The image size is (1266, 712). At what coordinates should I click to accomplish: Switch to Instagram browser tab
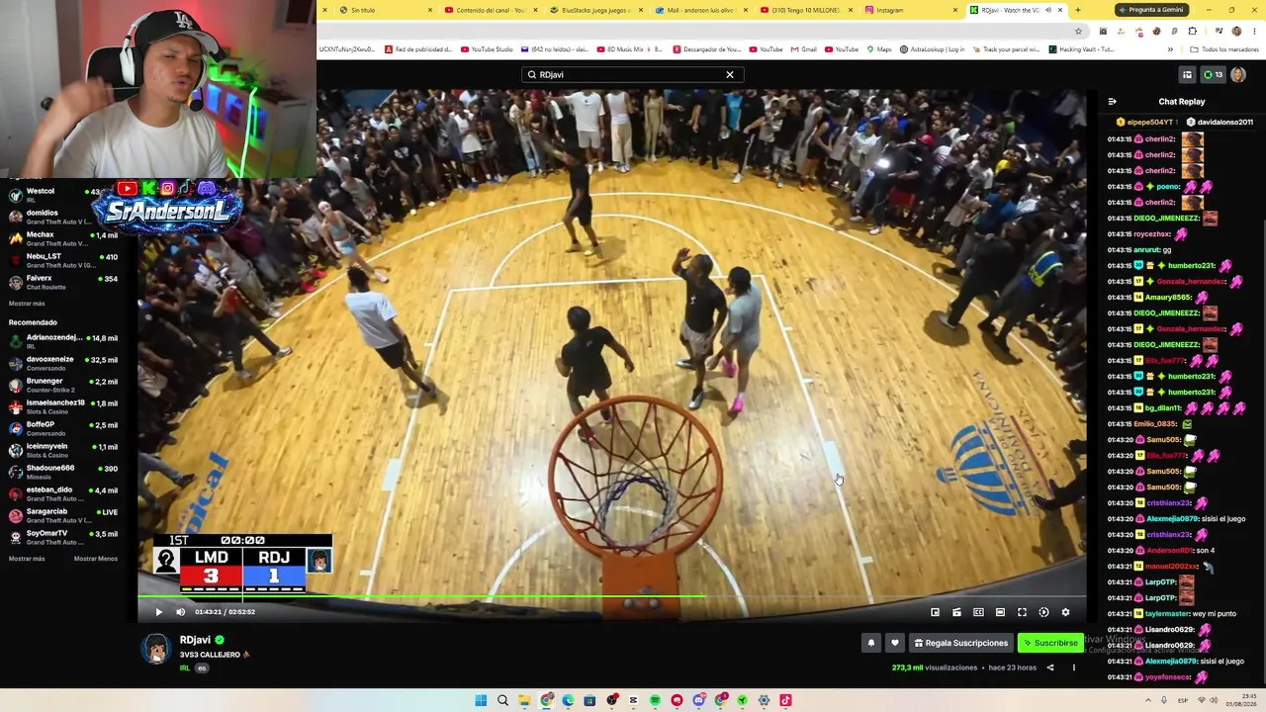(x=910, y=10)
